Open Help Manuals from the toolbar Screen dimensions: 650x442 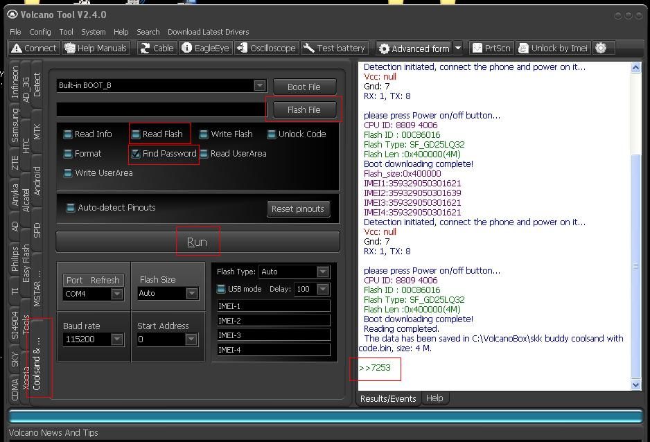(96, 48)
